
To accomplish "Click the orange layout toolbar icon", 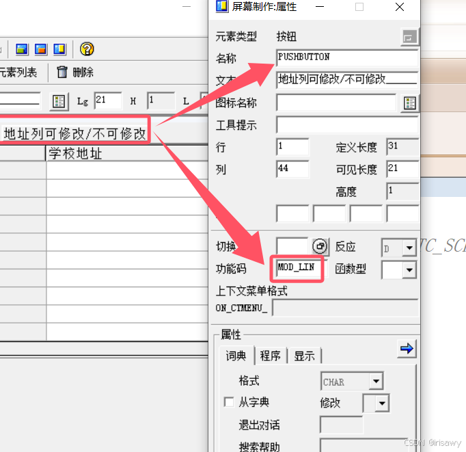I will [x=41, y=49].
